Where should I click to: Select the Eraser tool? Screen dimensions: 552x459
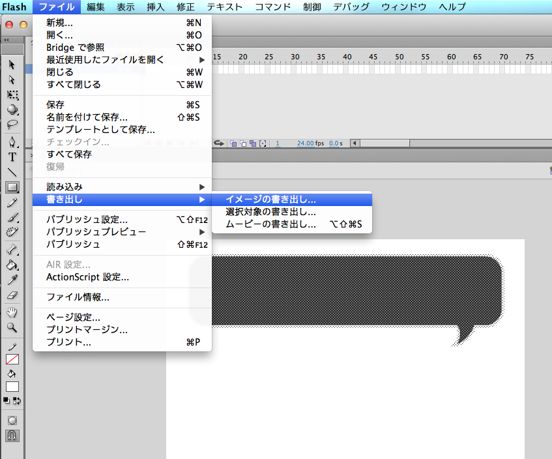(x=12, y=295)
